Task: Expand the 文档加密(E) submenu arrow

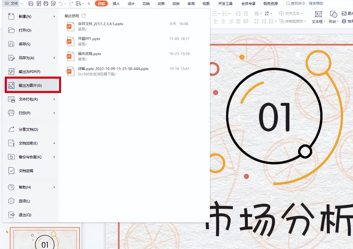Action: click(x=54, y=143)
